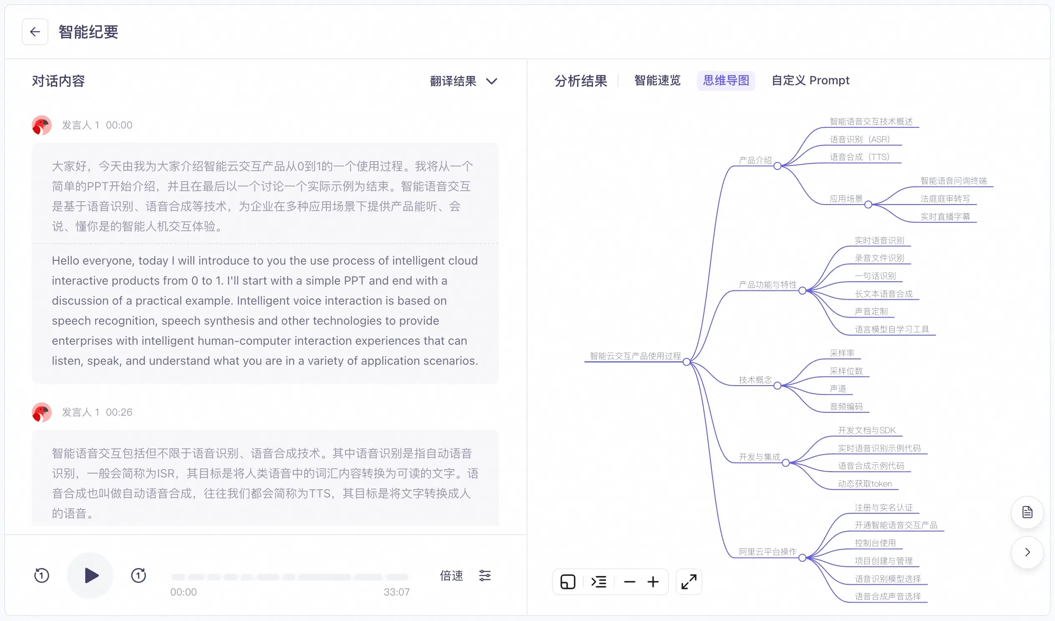The width and height of the screenshot is (1055, 621).
Task: Collapse the 应用场景 node circle
Action: click(868, 205)
